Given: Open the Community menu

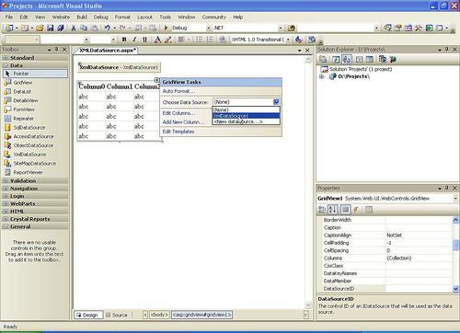Looking at the screenshot, I should tap(214, 17).
